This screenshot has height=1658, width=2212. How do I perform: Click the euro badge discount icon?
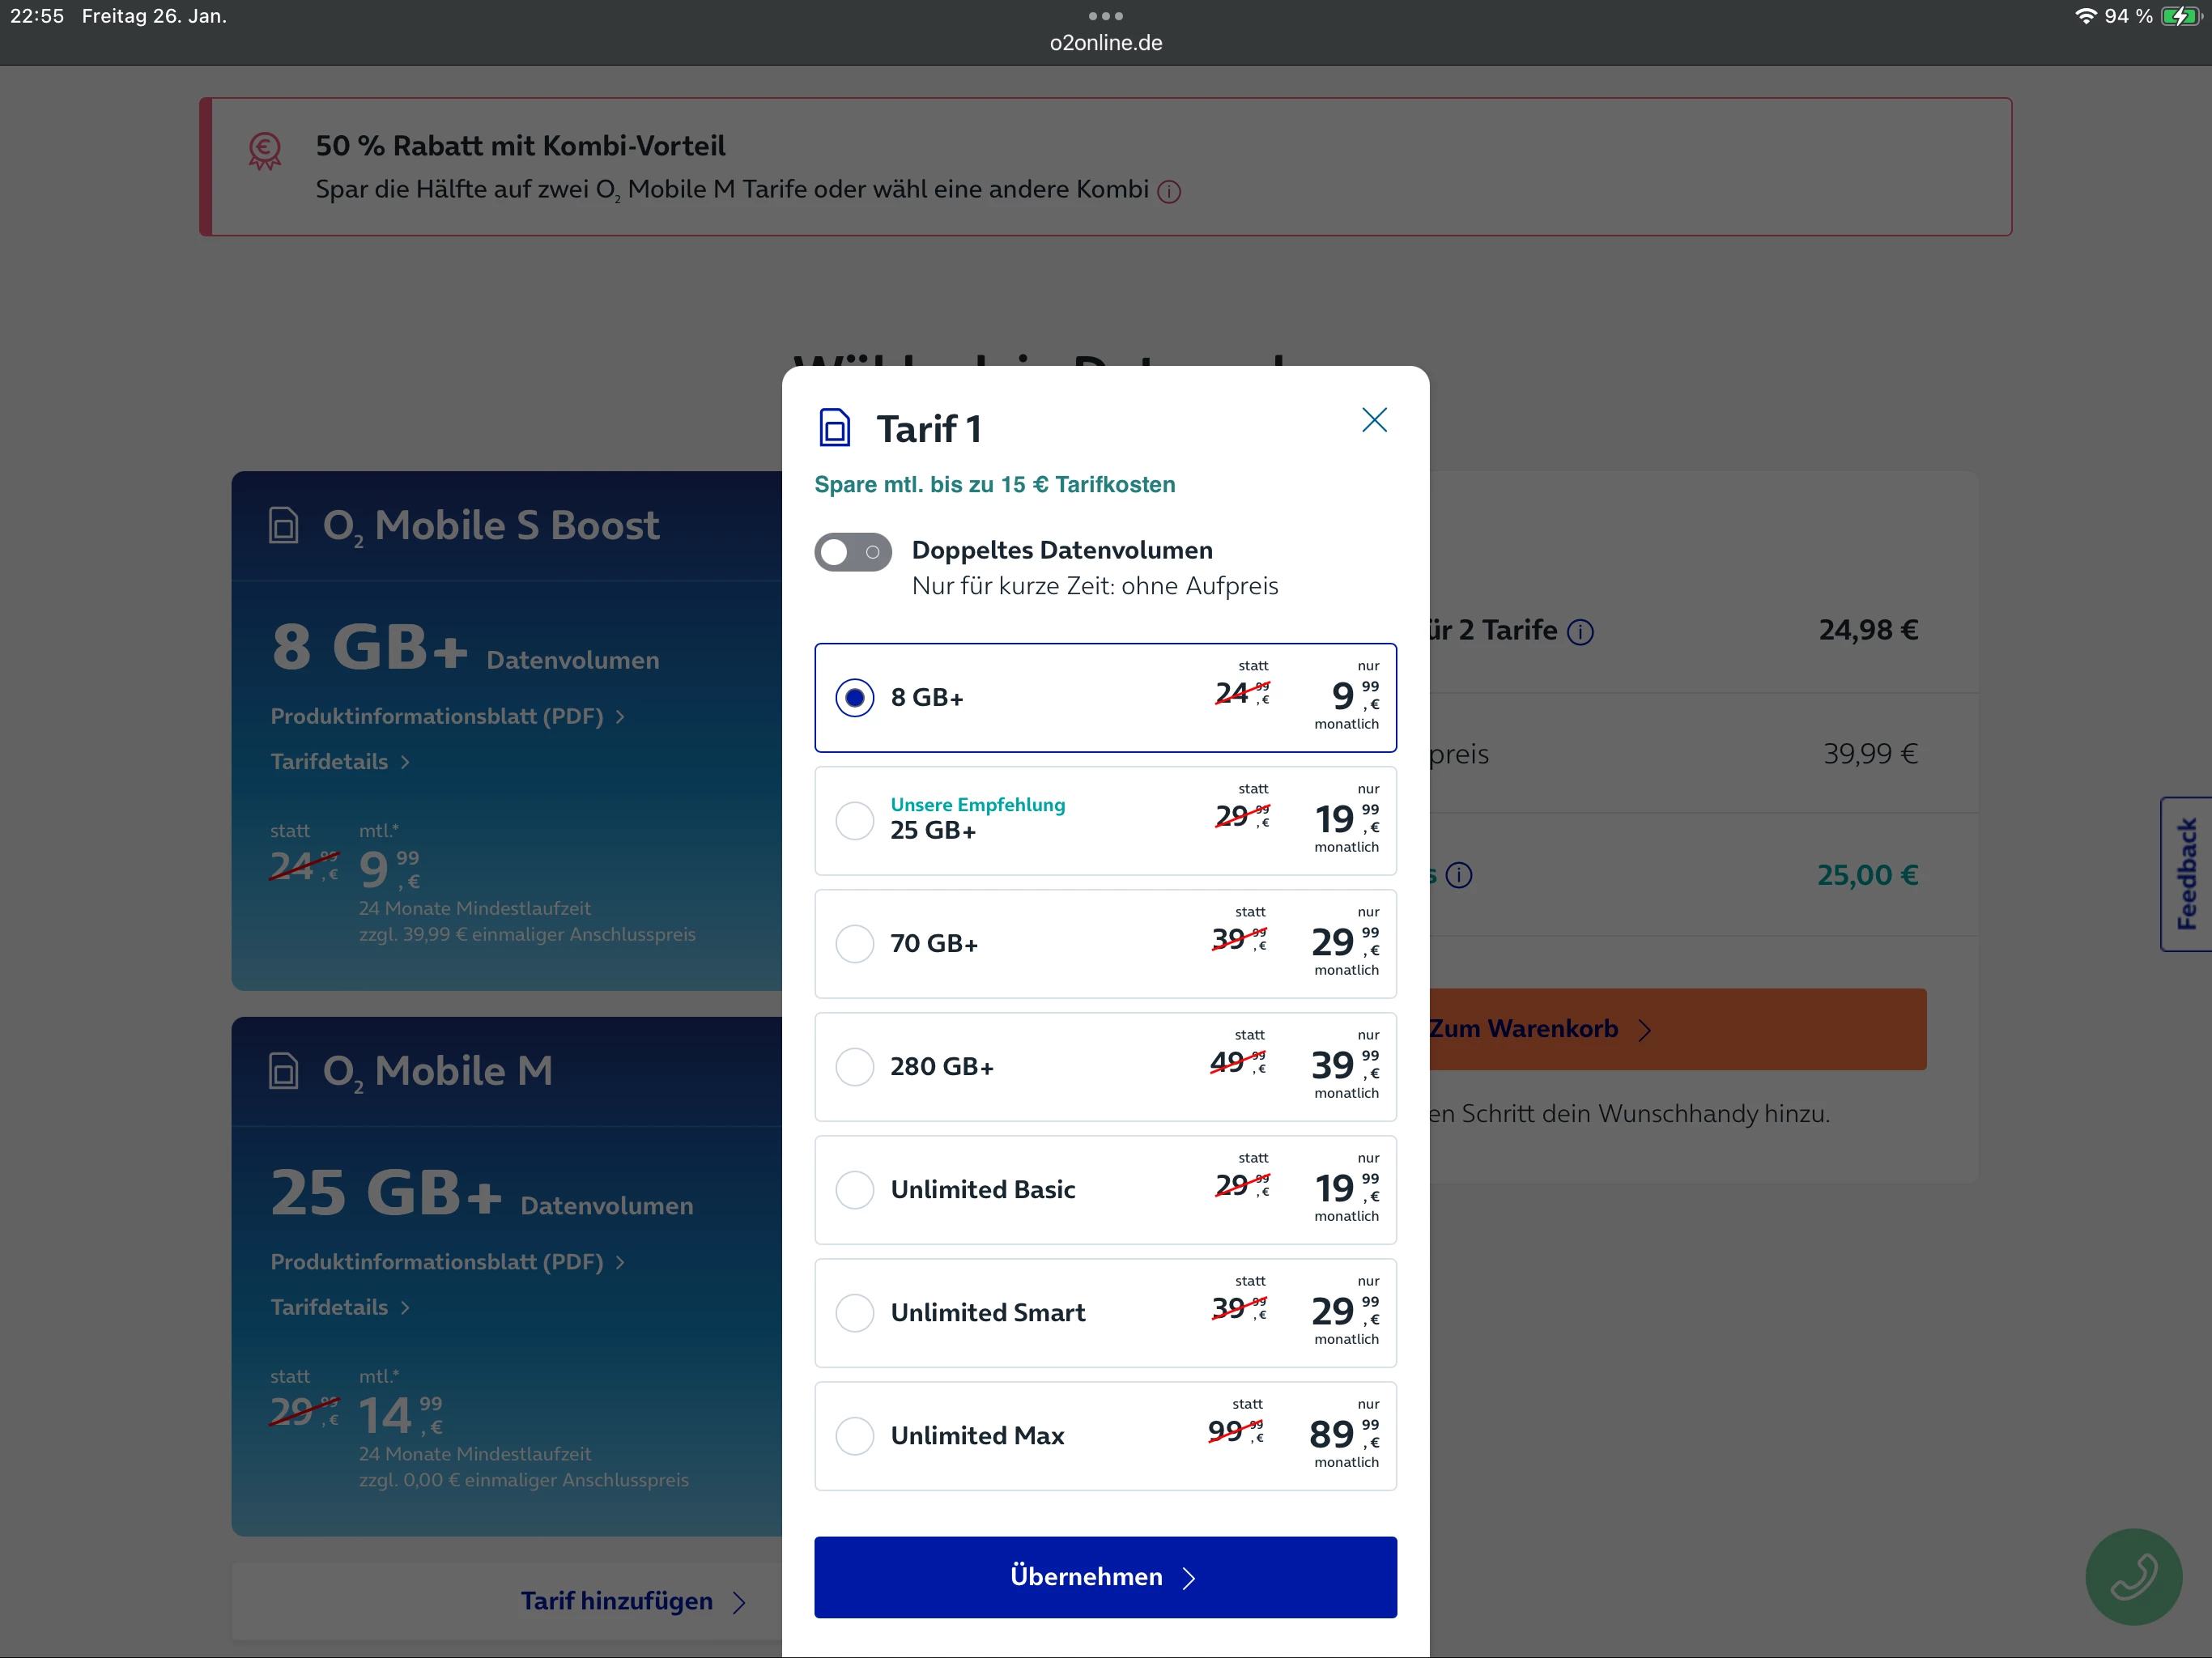[265, 151]
